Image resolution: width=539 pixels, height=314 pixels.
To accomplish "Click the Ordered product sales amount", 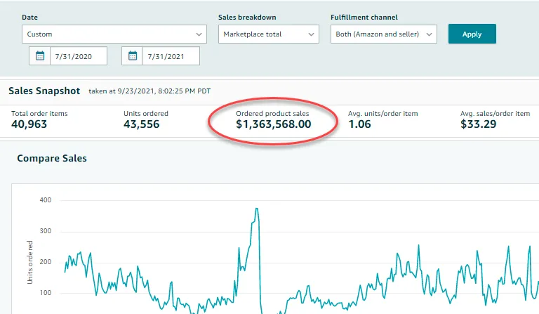I will point(273,124).
